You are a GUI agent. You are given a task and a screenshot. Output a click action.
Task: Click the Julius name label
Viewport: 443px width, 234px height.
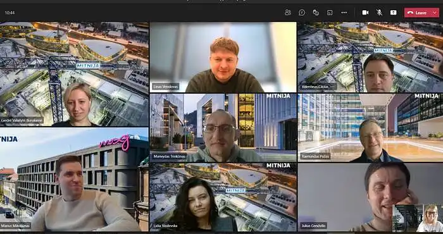[x=313, y=226]
